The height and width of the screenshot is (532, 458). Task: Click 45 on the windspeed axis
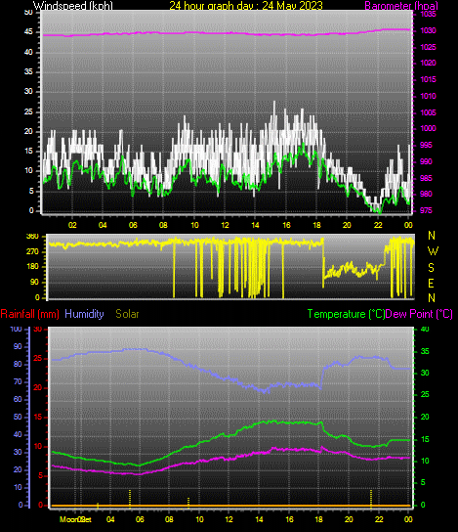[x=28, y=32]
